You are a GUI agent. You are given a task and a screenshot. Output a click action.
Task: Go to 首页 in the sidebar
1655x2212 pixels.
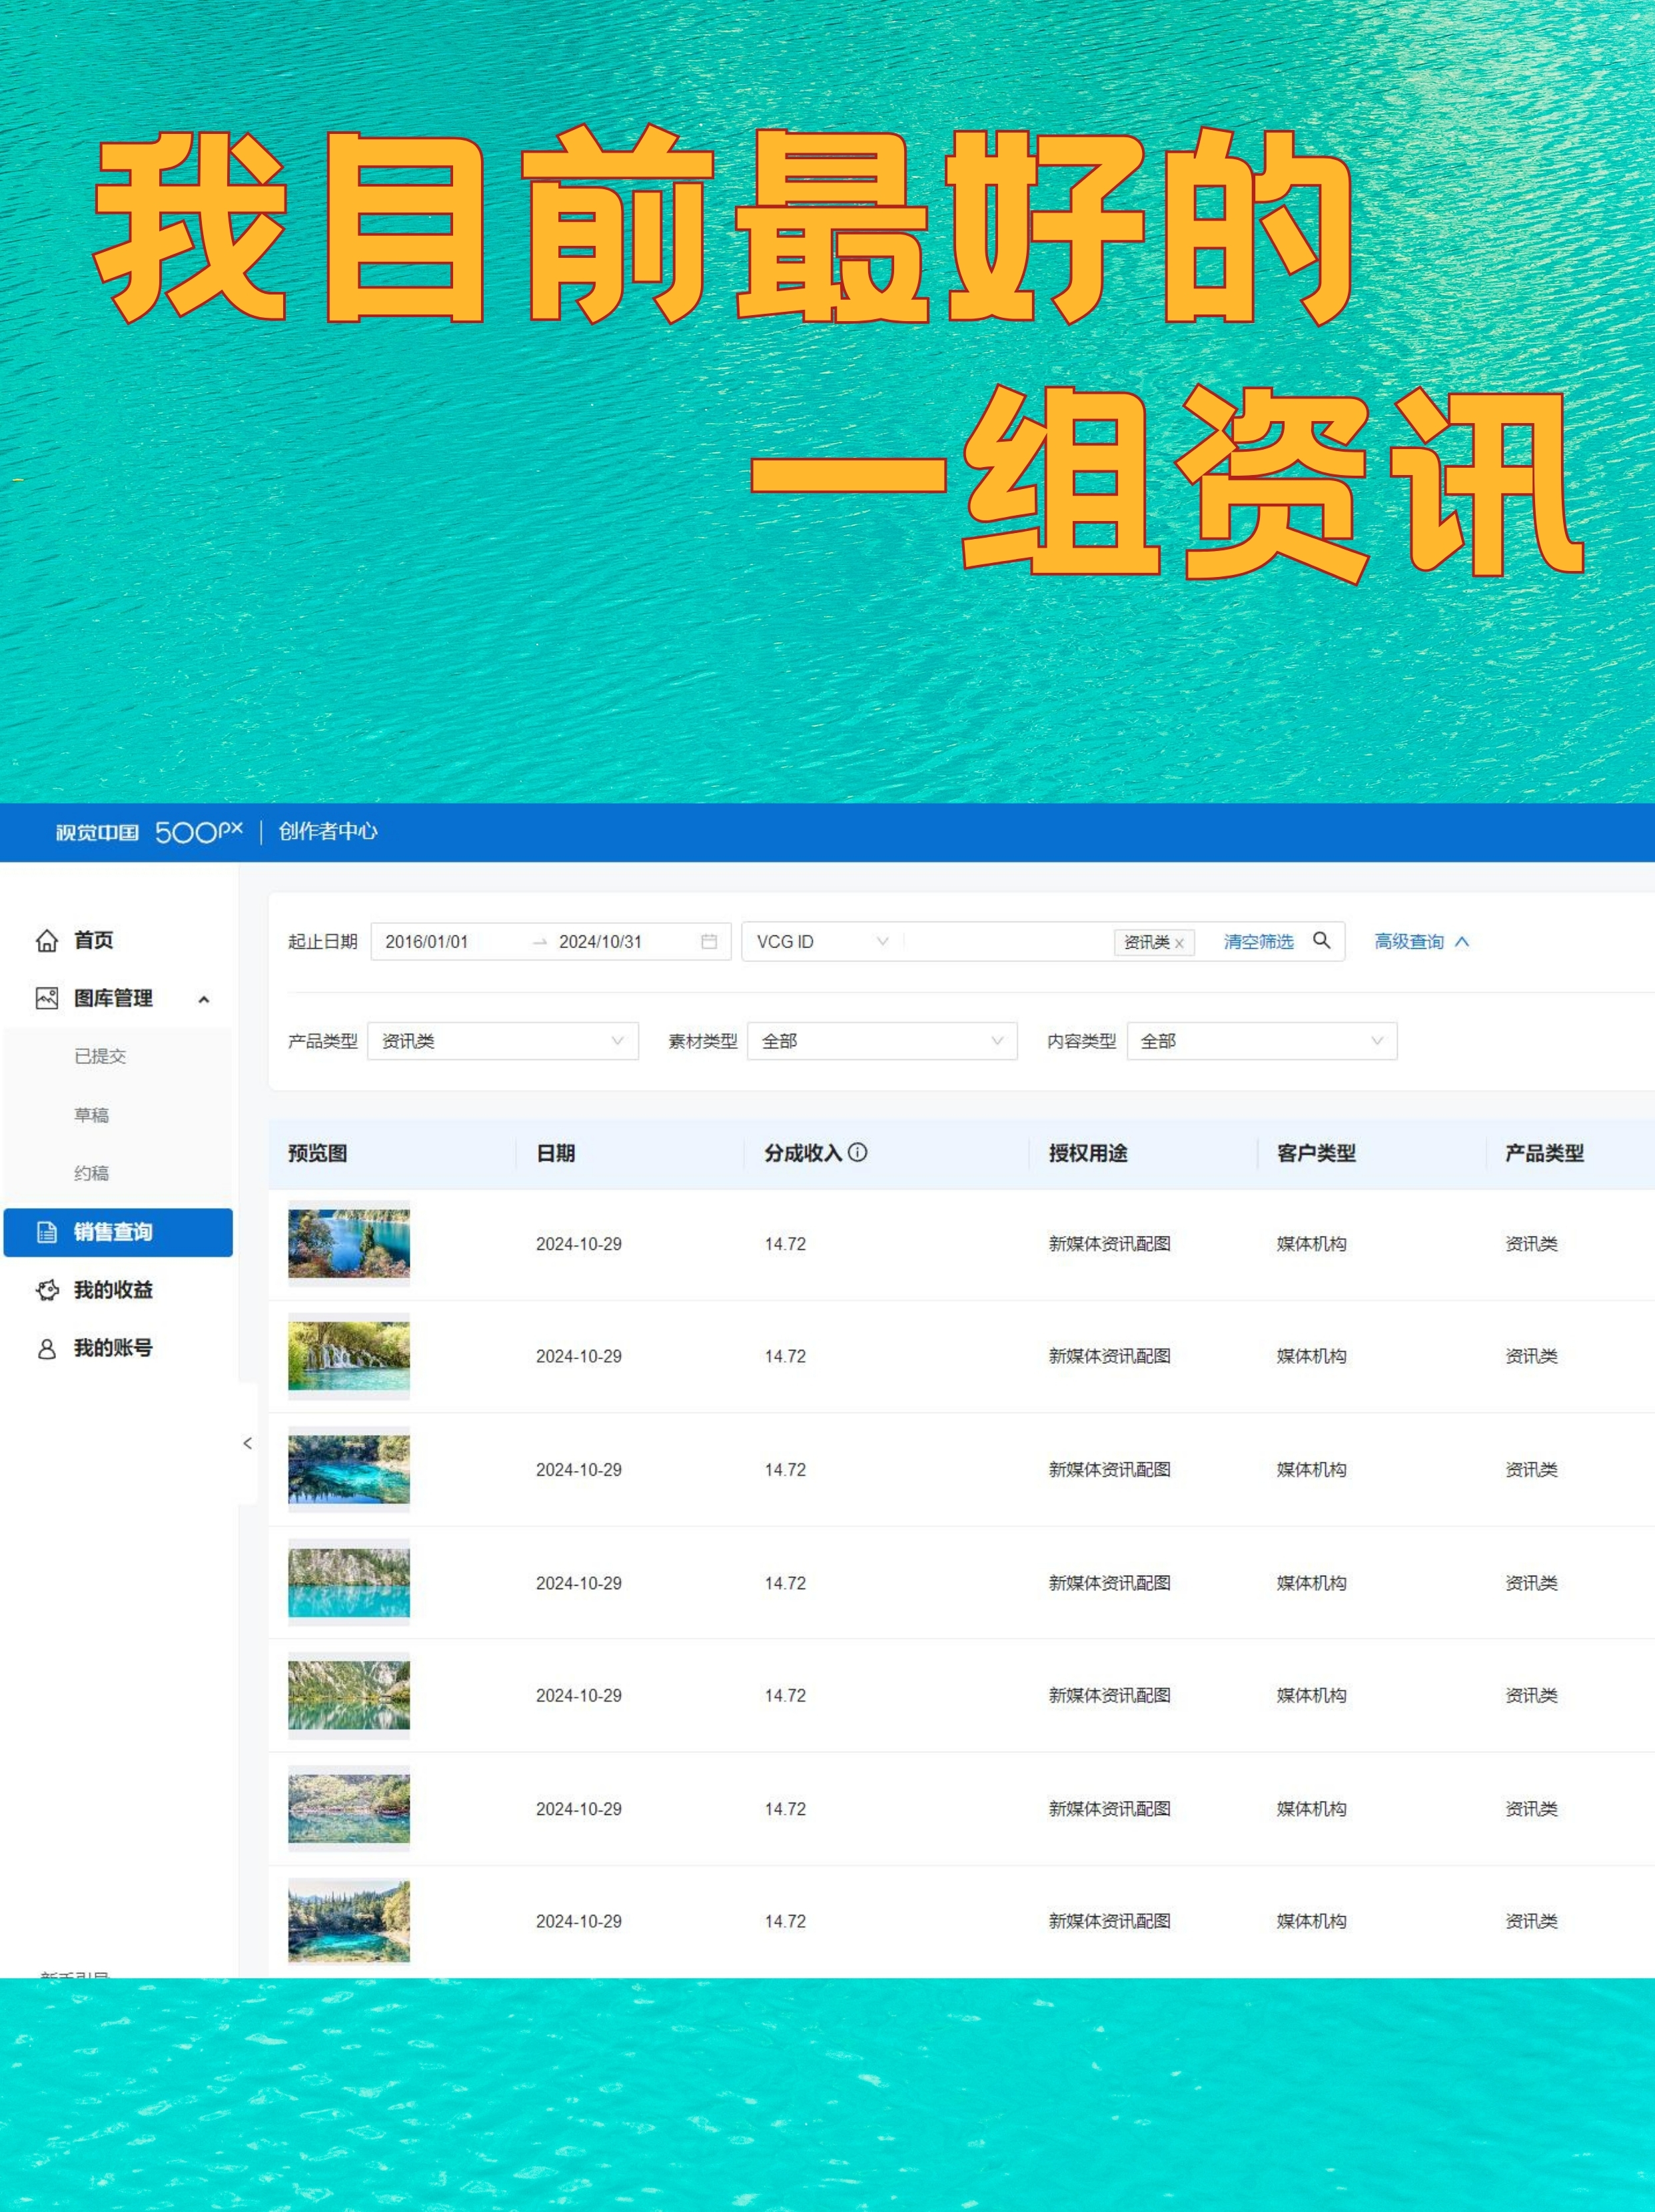coord(93,940)
